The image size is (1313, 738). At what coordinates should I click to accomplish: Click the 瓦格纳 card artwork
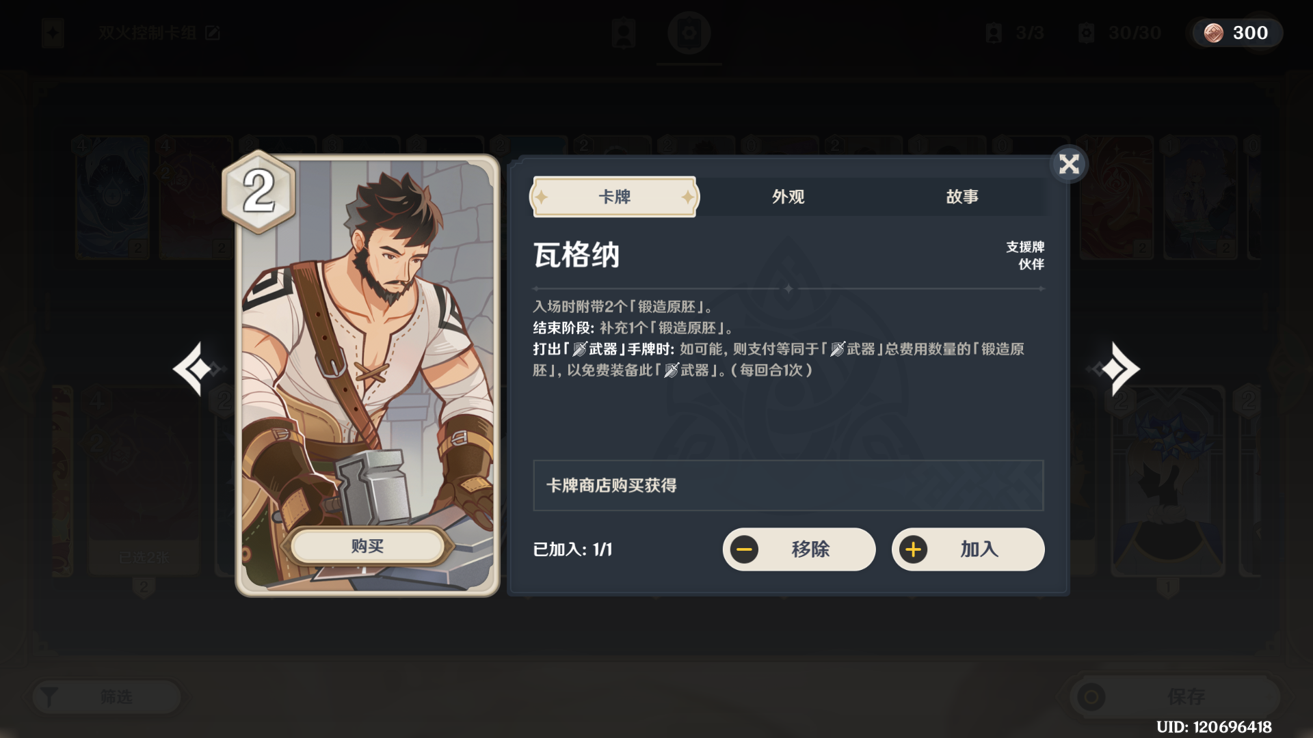pyautogui.click(x=367, y=375)
